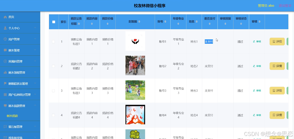The image size is (294, 139).
Task: Click the flag icon beside 树跟踪状态管理
Action: coord(5,84)
